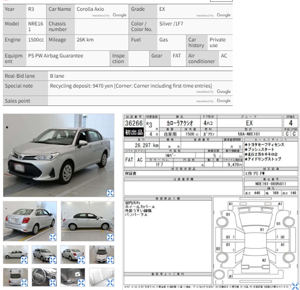The image size is (300, 290).
Task: Click Google link in Special note row
Action: point(224,91)
